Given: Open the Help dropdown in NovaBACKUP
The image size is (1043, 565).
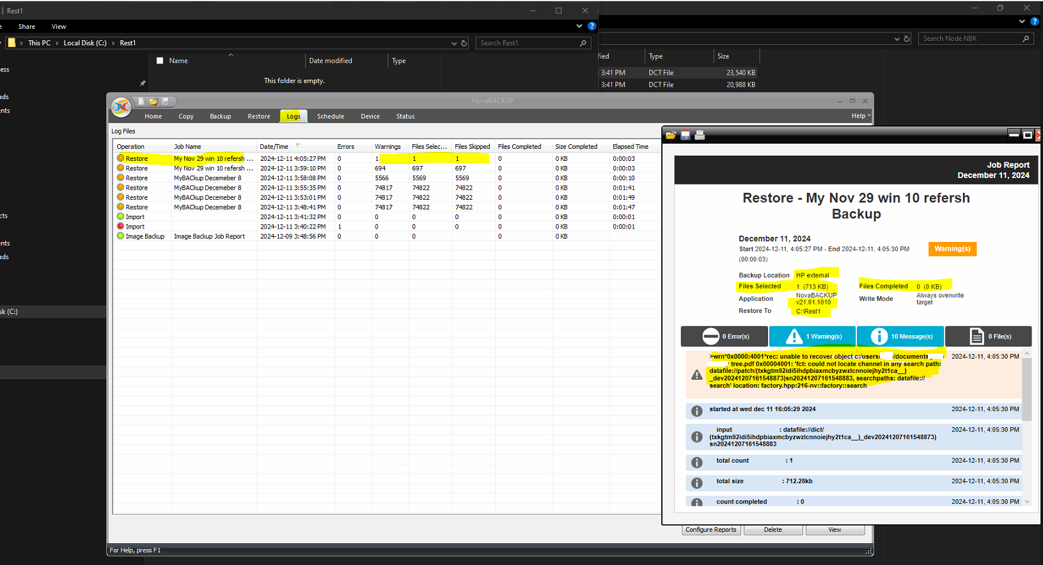Looking at the screenshot, I should click(861, 116).
